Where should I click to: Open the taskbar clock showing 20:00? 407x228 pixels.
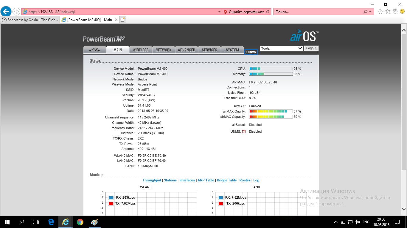coord(381,222)
